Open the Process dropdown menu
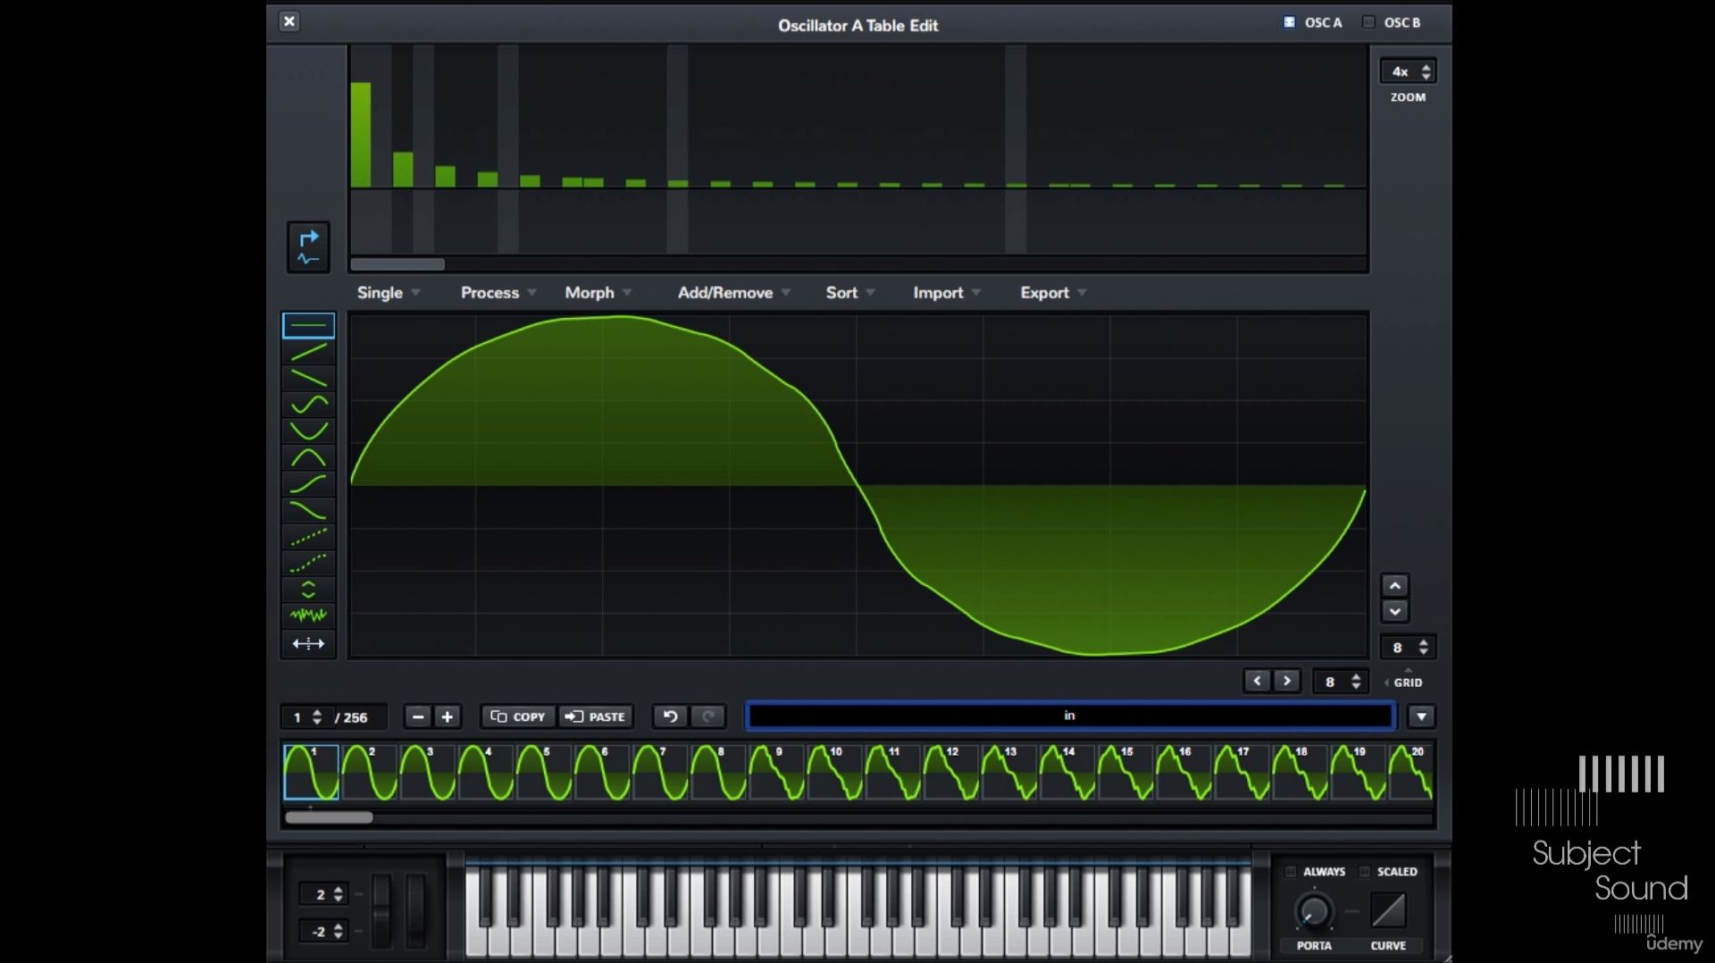1715x963 pixels. [x=498, y=293]
